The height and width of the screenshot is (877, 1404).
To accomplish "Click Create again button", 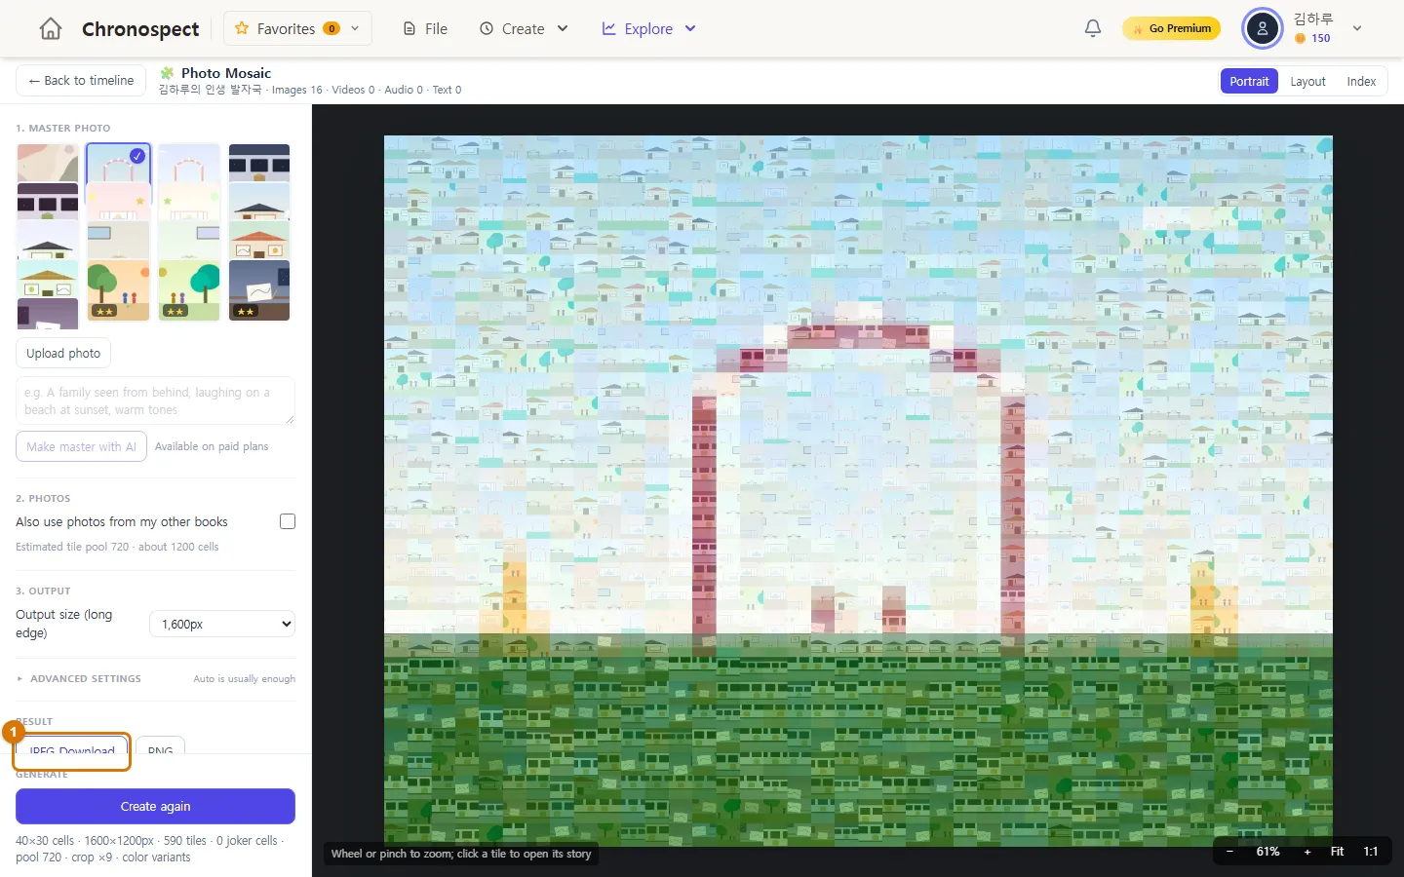I will point(155,806).
